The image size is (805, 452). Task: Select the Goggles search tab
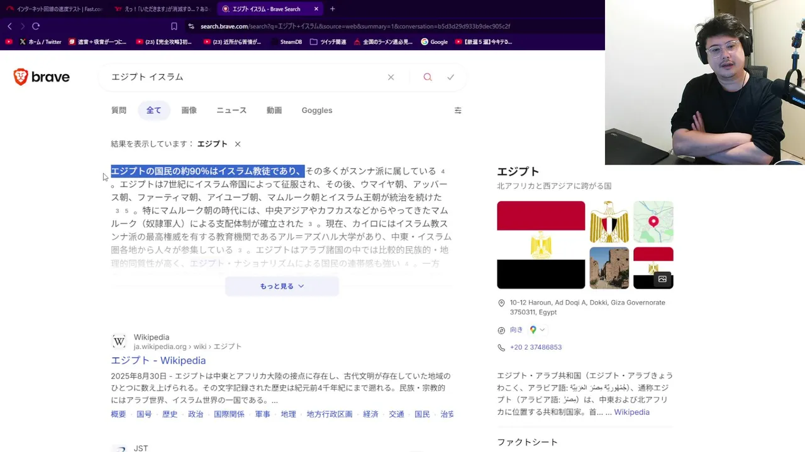(x=317, y=110)
